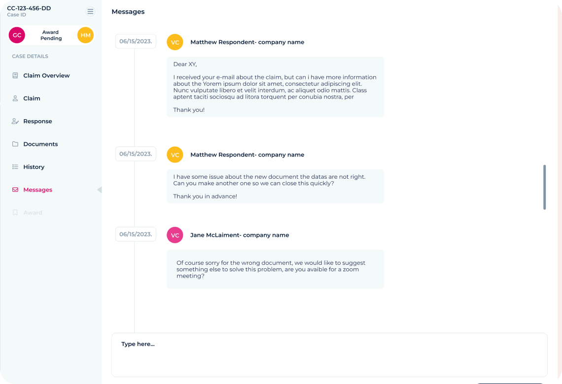Click the sidebar collapse arrow beside Messages
Screen dimensions: 562x384
point(100,190)
